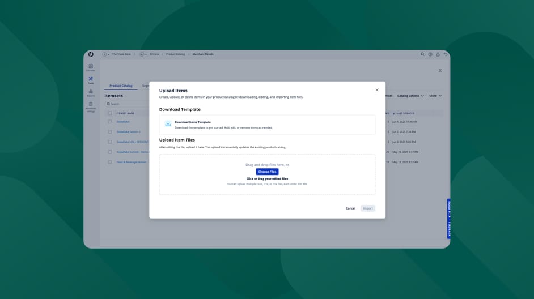Open the help question mark icon
The height and width of the screenshot is (299, 534).
click(x=430, y=54)
